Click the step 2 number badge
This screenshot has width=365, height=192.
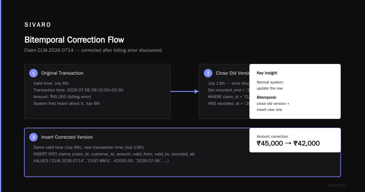(x=208, y=73)
